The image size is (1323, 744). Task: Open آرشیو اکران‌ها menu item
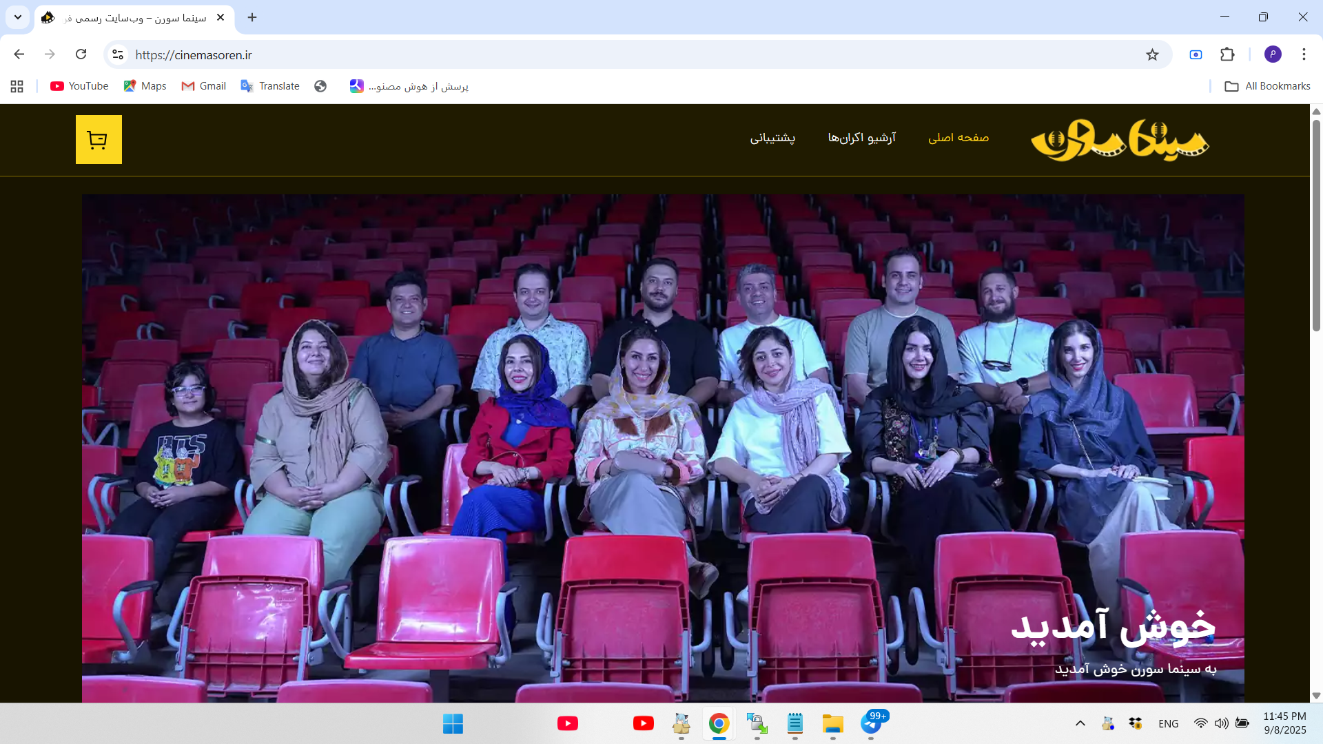point(861,138)
